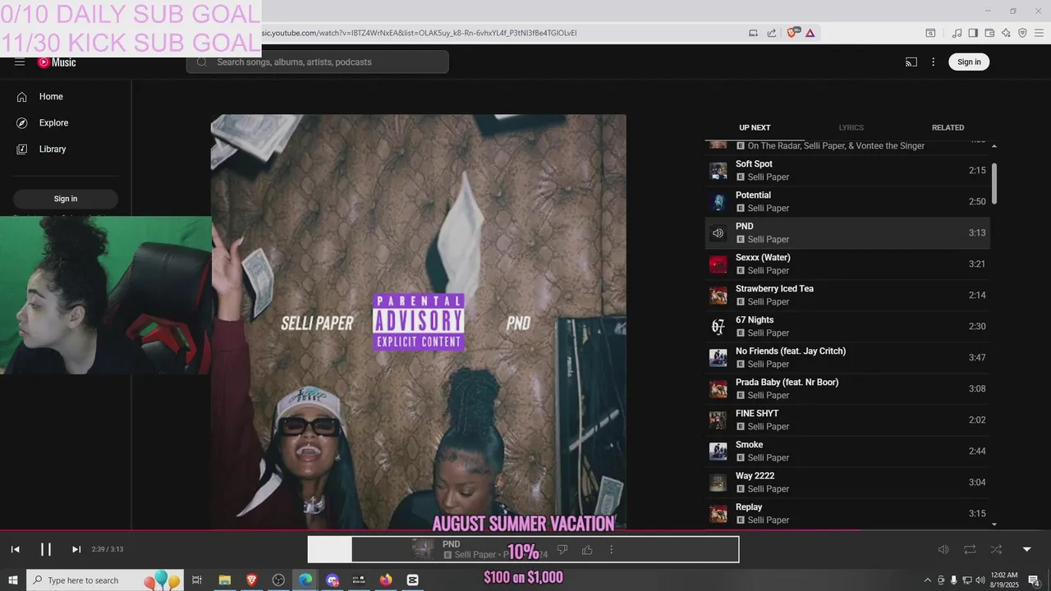Skip to next track
Viewport: 1051px width, 591px height.
(76, 550)
